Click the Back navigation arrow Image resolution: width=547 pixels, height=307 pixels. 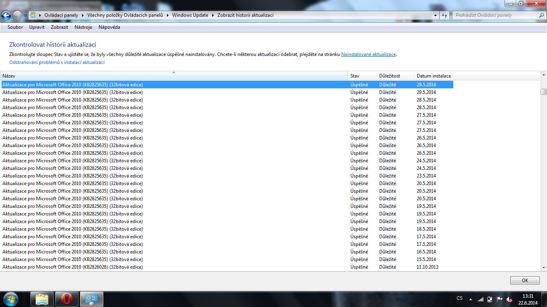[x=6, y=16]
